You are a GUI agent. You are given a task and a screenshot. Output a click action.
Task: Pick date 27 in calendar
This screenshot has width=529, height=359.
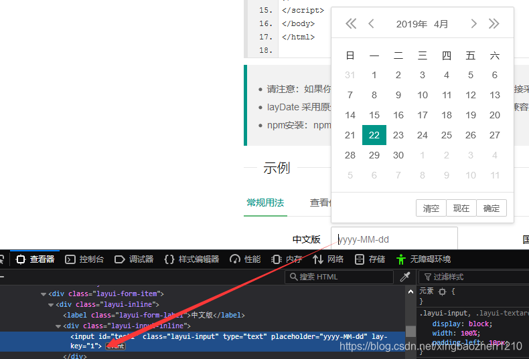click(x=495, y=135)
